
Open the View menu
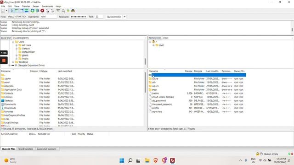(x=17, y=6)
